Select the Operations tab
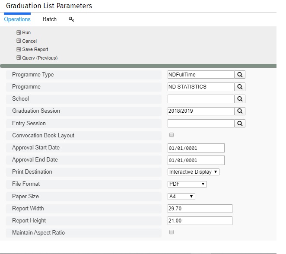286x254 pixels. 17,19
